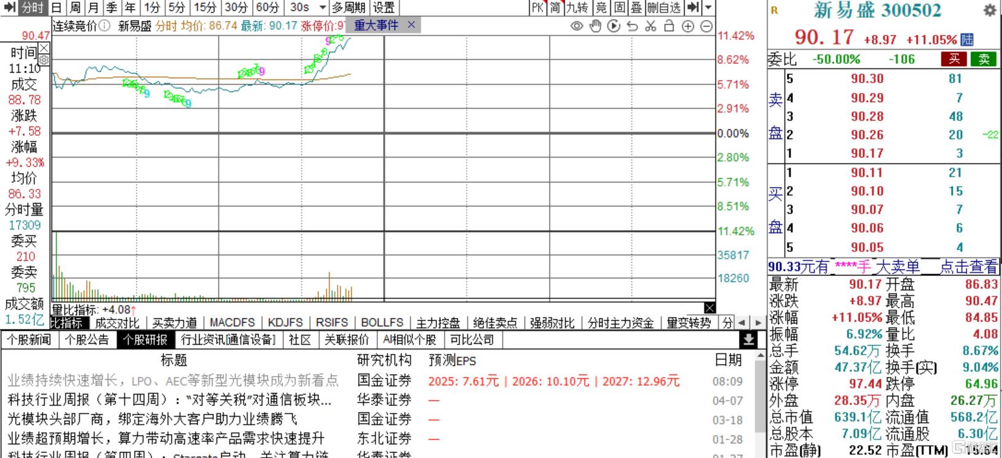
Task: Select 成交对比 indicator tab
Action: click(117, 323)
